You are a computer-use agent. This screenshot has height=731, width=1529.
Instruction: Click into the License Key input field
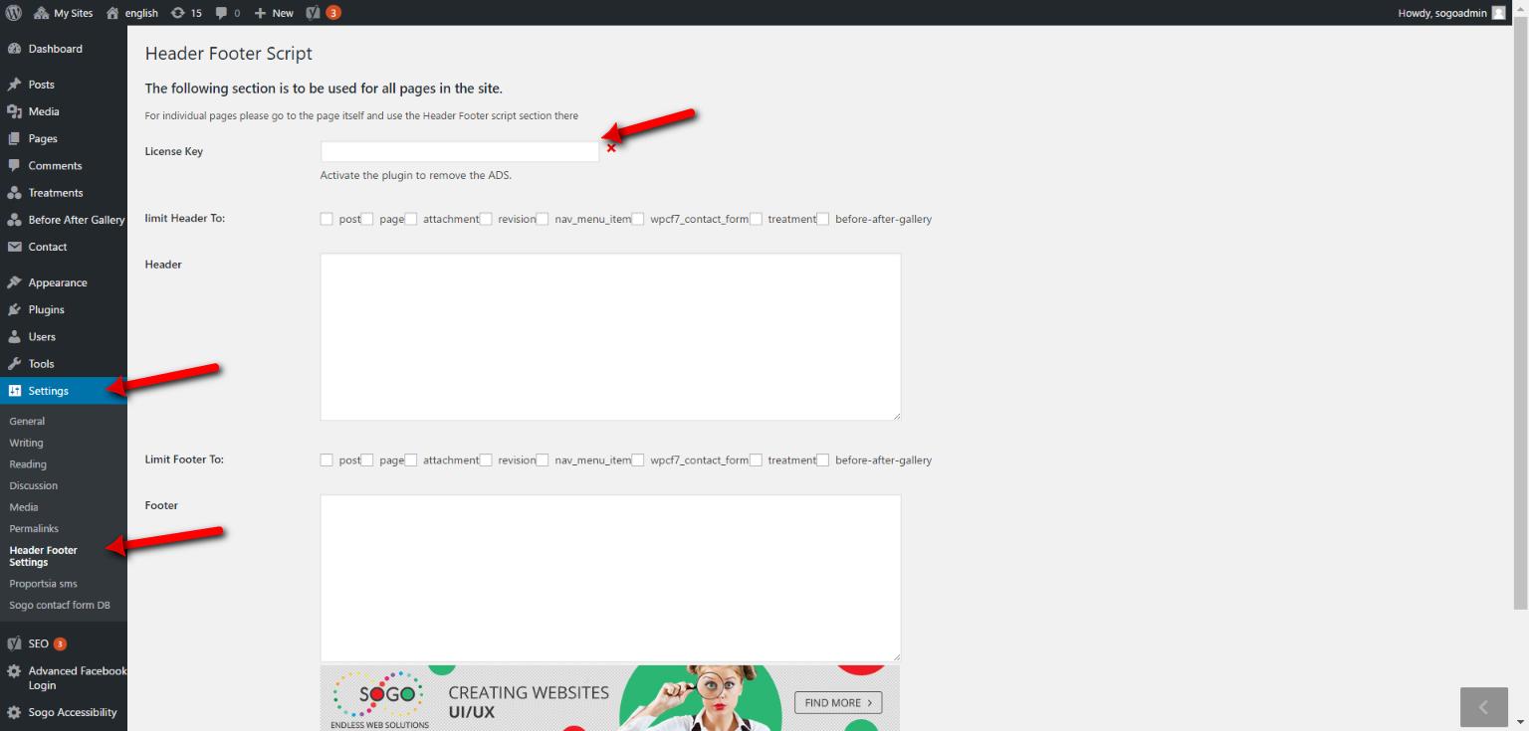coord(459,151)
